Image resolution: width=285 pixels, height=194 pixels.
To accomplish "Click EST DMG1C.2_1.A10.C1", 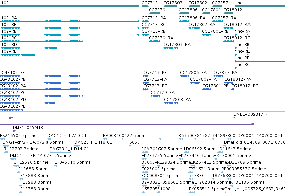I will [67, 136].
